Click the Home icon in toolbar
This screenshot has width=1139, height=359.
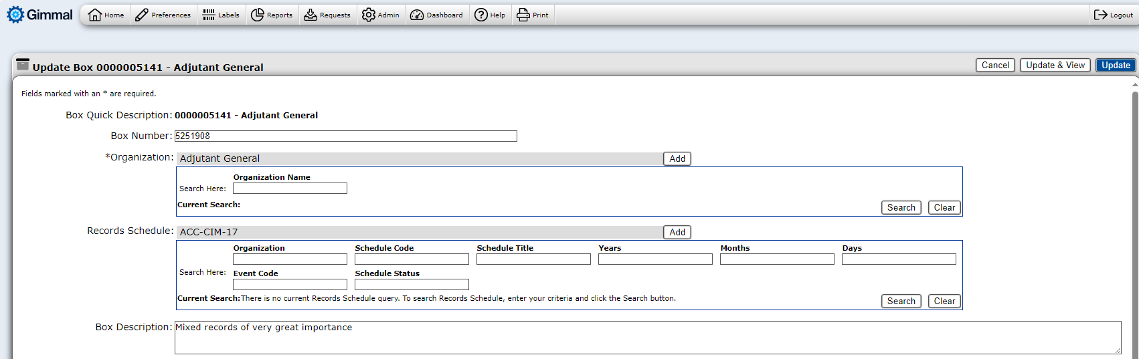95,15
